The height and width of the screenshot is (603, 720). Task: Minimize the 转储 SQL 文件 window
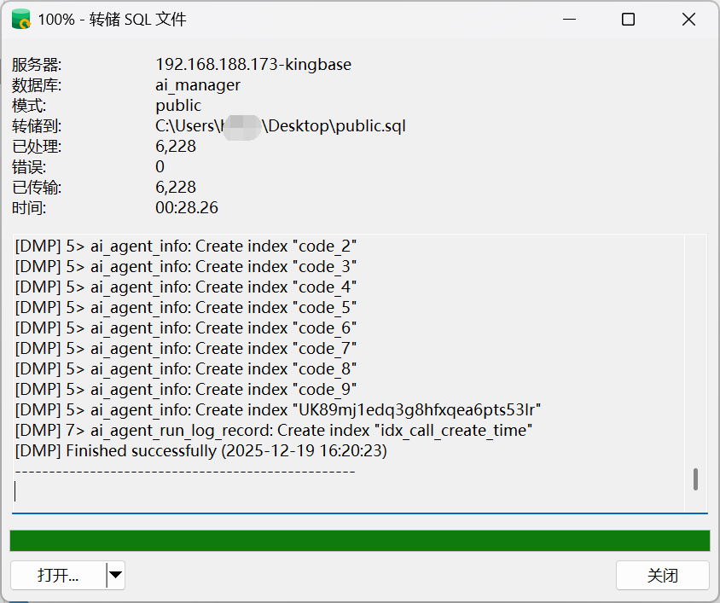pos(569,20)
